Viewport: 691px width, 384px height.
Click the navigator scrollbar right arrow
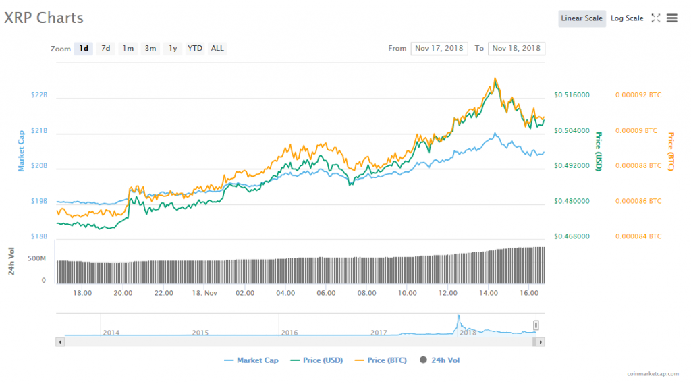coord(541,342)
